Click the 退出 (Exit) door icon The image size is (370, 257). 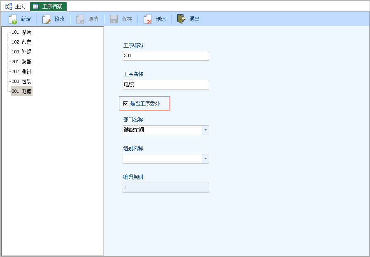tap(181, 19)
